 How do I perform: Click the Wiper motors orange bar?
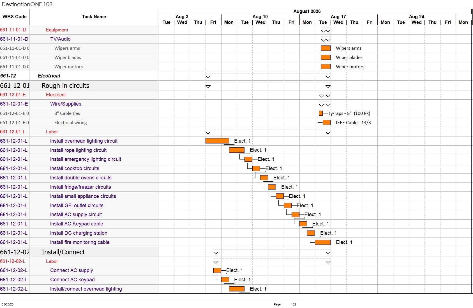pos(326,67)
